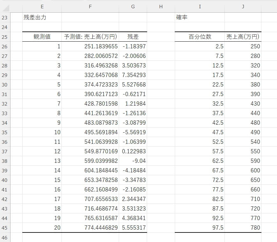This screenshot has width=277, height=242.
Task: Select row 38 header
Action: tap(4, 161)
